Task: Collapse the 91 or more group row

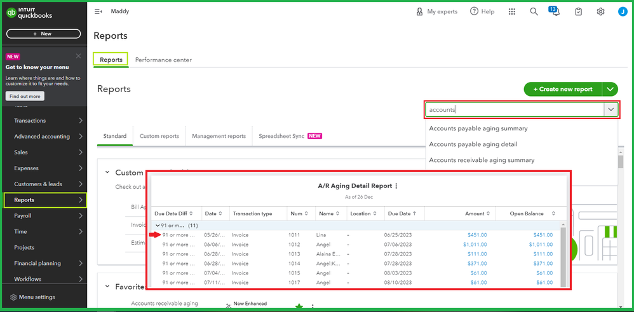Action: click(158, 226)
